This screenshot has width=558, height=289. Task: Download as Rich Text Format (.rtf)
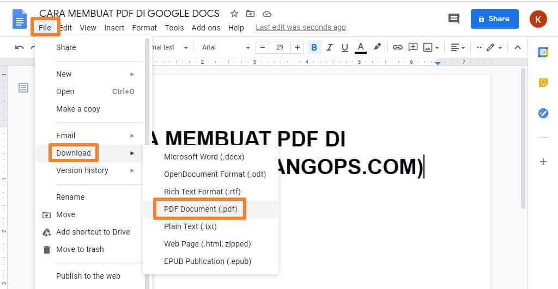[210, 192]
